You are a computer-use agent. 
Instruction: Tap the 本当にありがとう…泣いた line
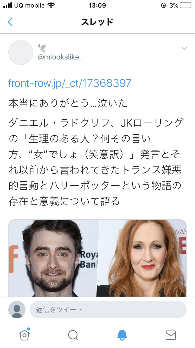pyautogui.click(x=68, y=103)
